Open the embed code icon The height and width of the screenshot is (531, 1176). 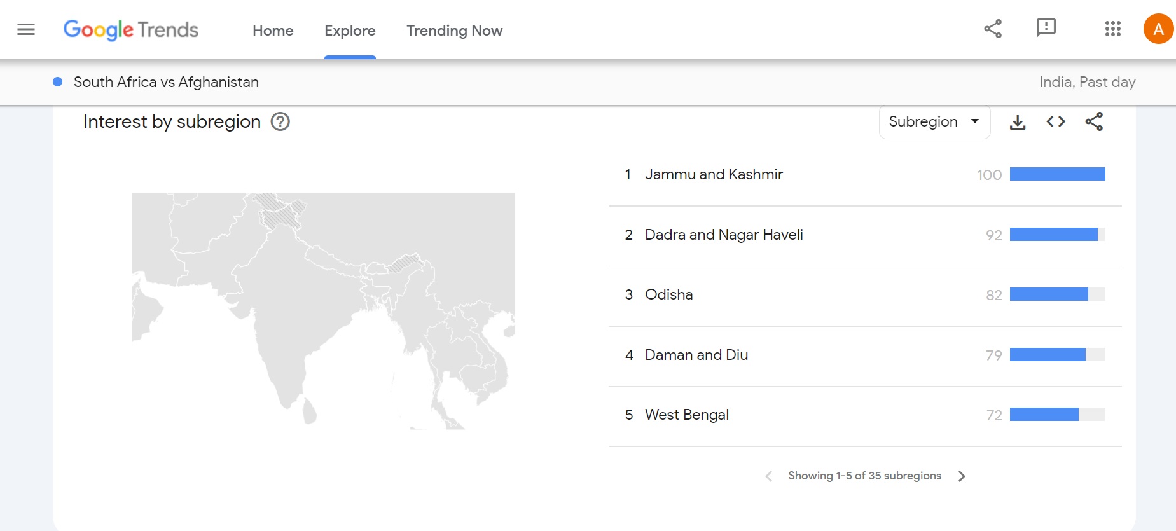click(x=1056, y=121)
